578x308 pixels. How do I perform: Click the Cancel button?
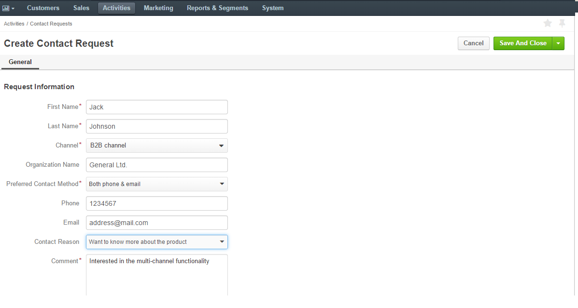click(473, 43)
